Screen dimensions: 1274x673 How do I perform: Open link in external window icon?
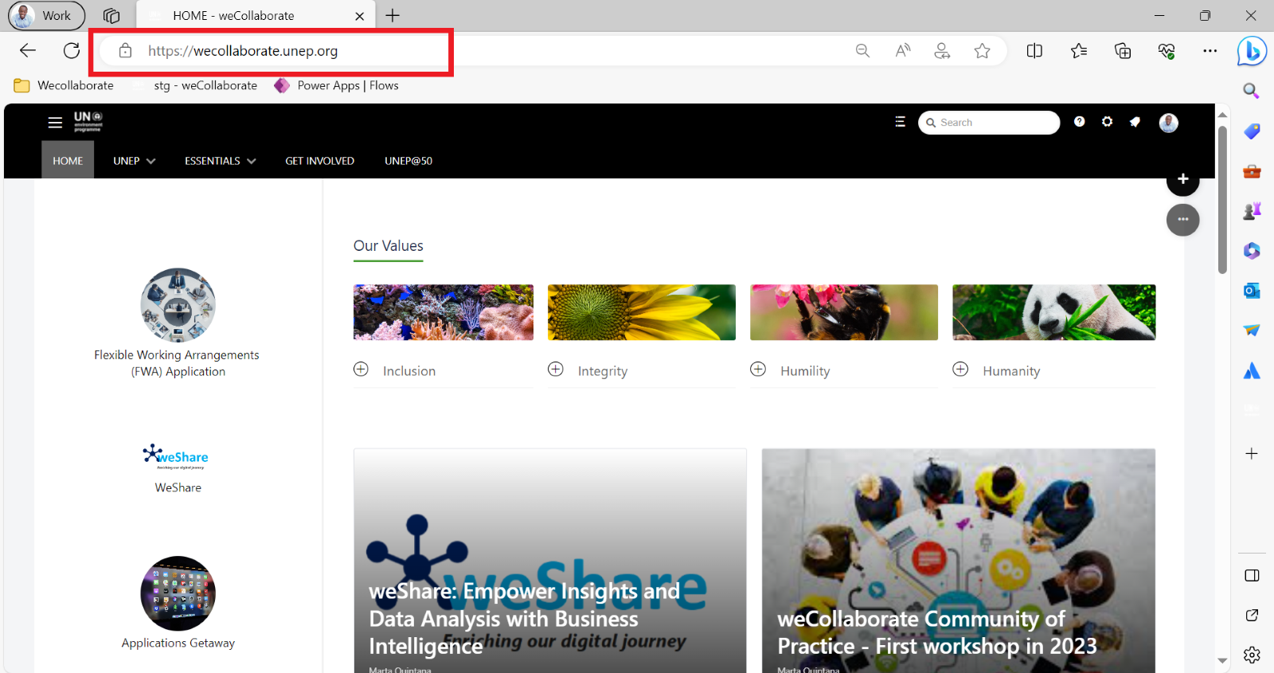click(1252, 615)
